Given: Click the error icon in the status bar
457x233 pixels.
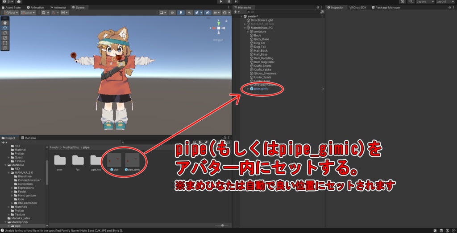Looking at the screenshot, I should pos(2,230).
